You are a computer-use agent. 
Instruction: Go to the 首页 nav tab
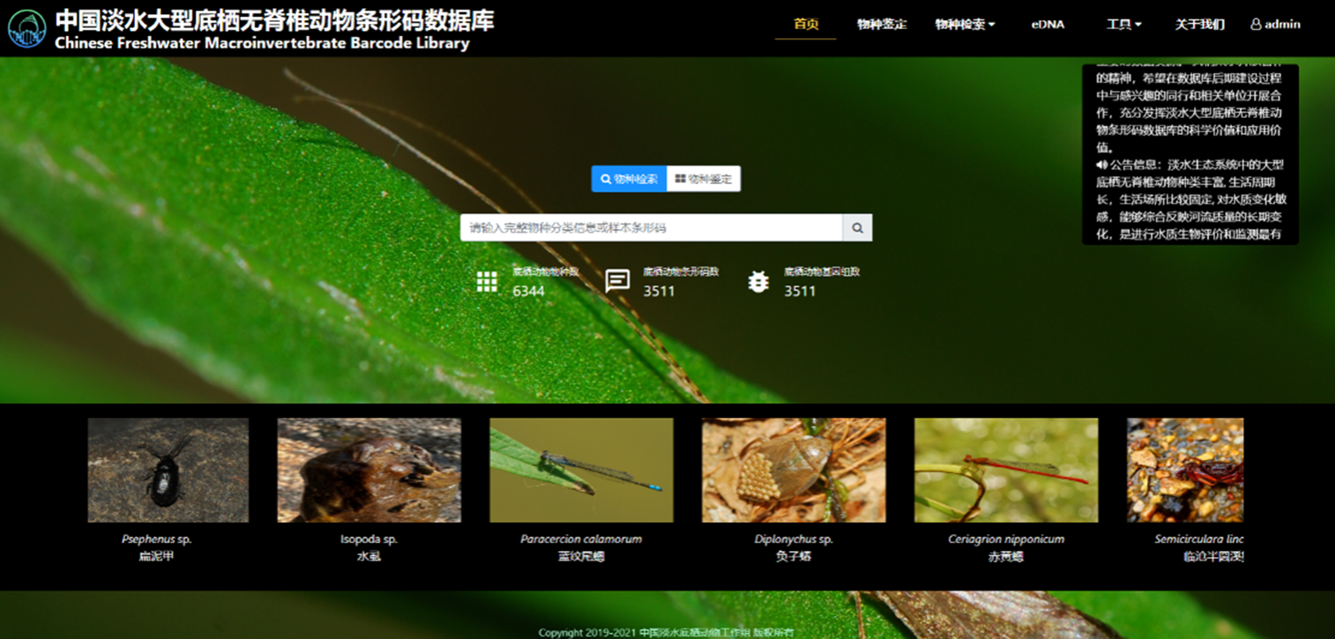(806, 25)
